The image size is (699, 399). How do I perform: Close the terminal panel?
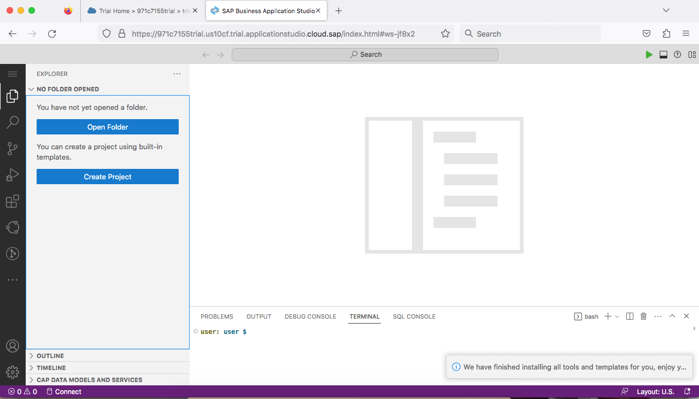point(686,316)
